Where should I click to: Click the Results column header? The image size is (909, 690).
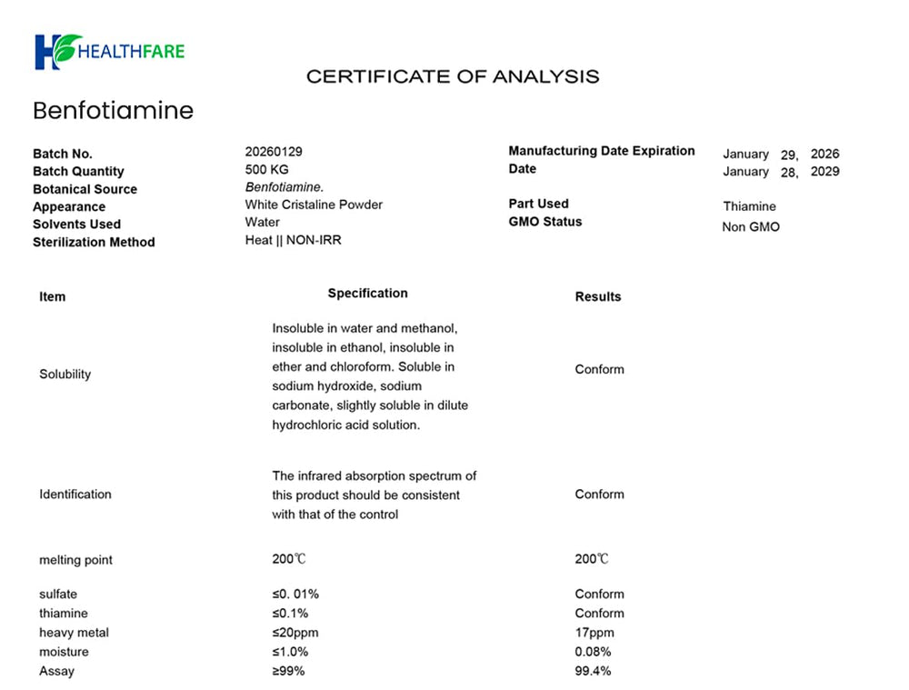[x=598, y=297]
